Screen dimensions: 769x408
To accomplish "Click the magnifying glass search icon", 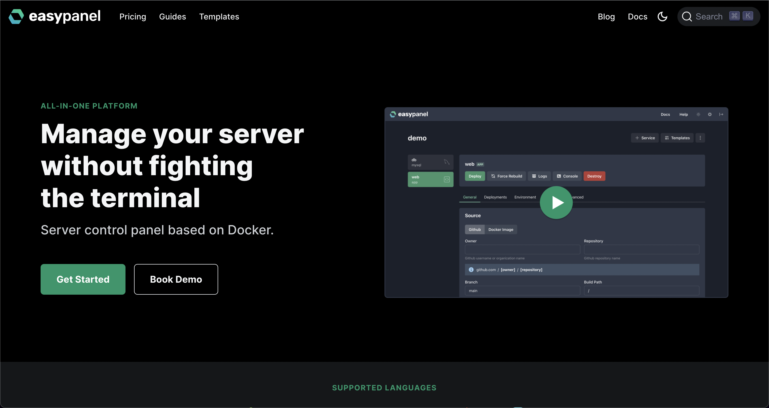I will (x=687, y=17).
